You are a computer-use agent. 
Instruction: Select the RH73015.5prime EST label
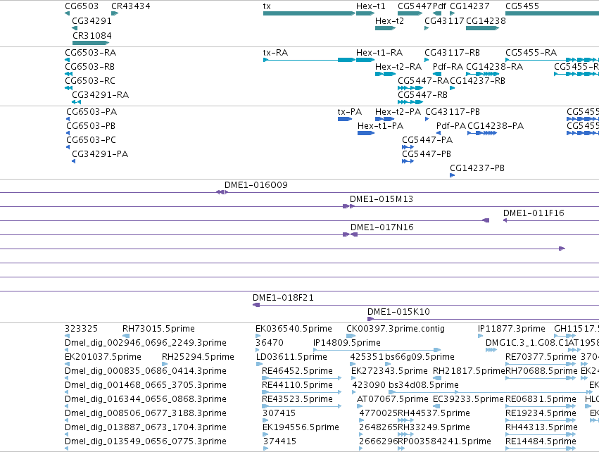(x=158, y=329)
